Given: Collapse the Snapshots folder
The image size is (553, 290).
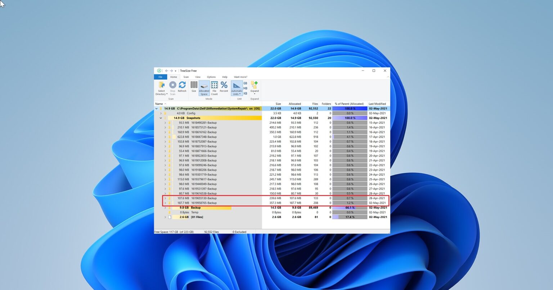Looking at the screenshot, I should pyautogui.click(x=161, y=118).
